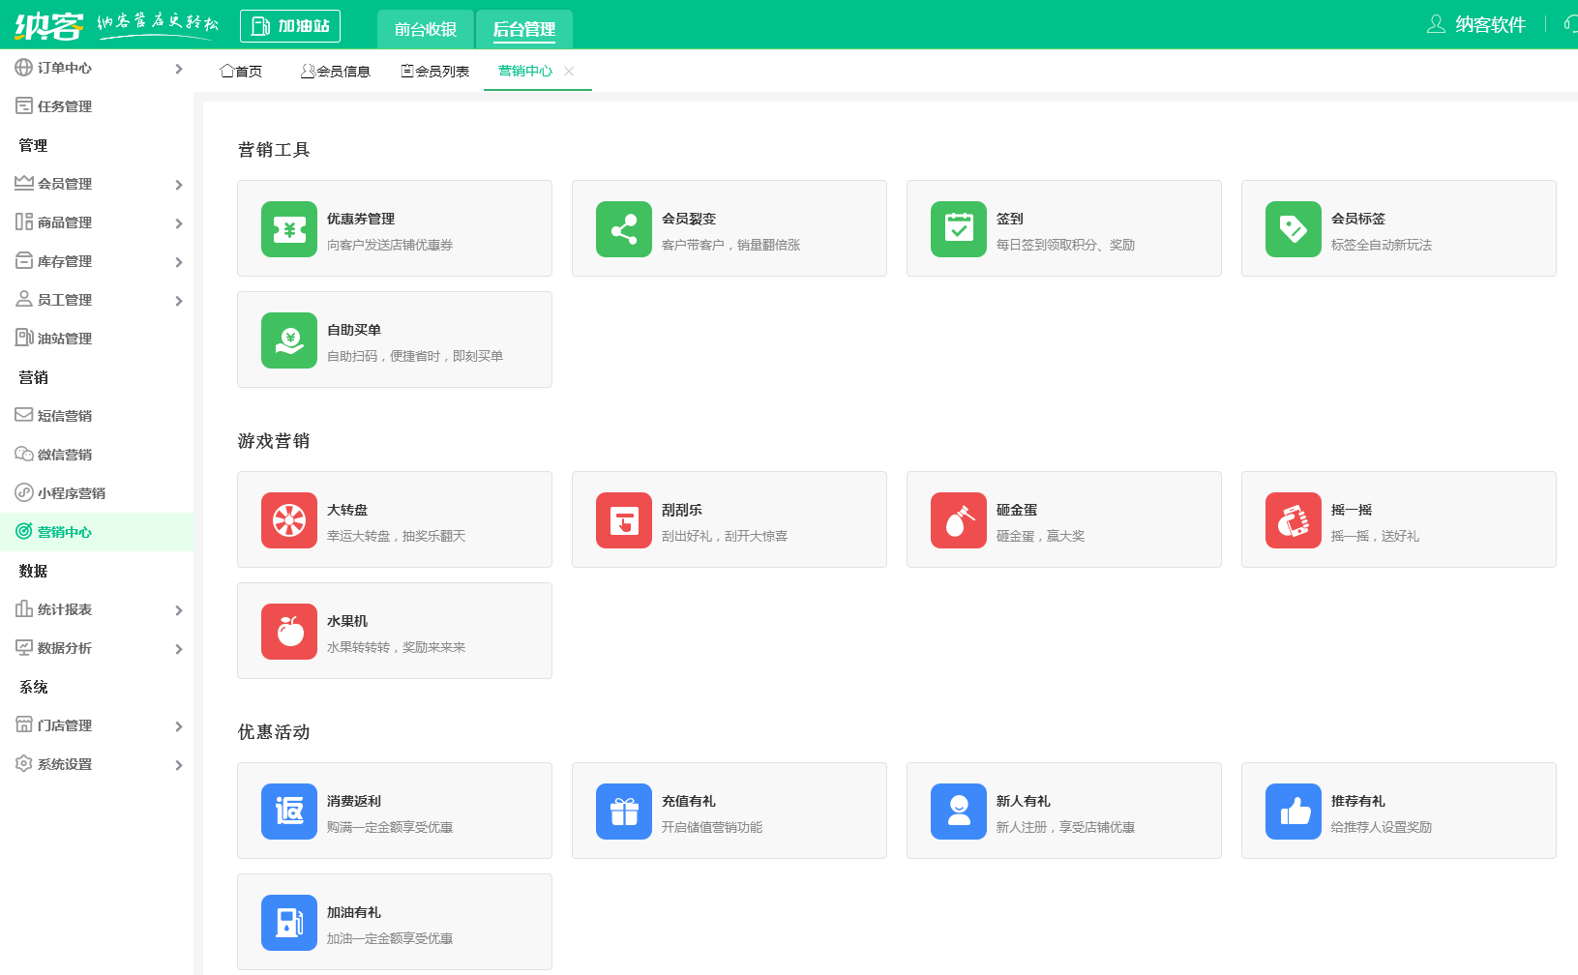Open the smash golden egg (砸金蛋) icon
1578x975 pixels.
[x=958, y=520]
